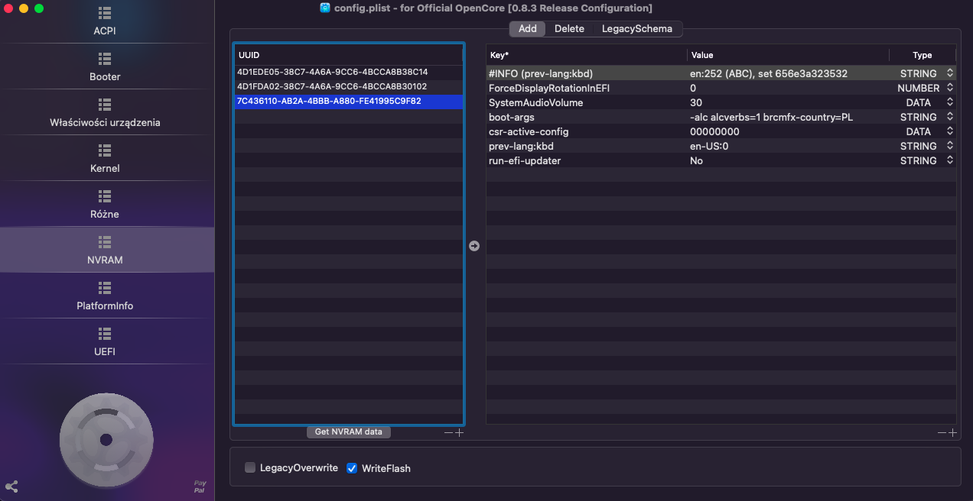Remove the selected UUID with the minus button
Screen dimensions: 973x501
point(448,433)
